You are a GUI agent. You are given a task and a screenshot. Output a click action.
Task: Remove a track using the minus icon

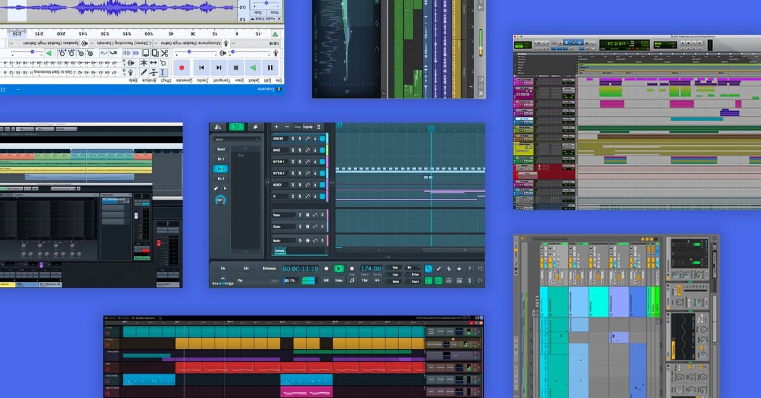pyautogui.click(x=287, y=127)
